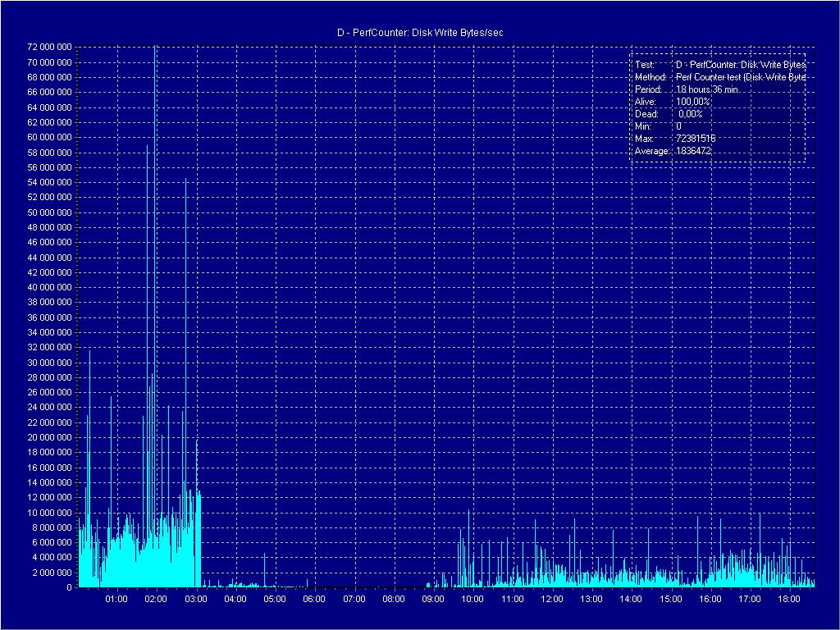The width and height of the screenshot is (840, 630).
Task: Select the 18:00 time axis label
Action: pyautogui.click(x=789, y=600)
